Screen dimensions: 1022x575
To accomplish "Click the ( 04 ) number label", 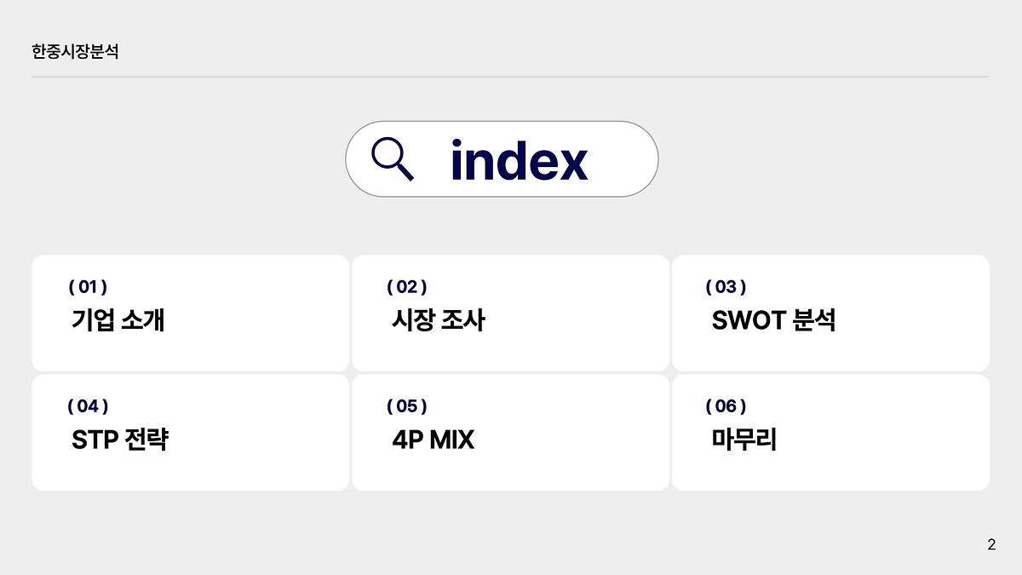I will point(88,406).
